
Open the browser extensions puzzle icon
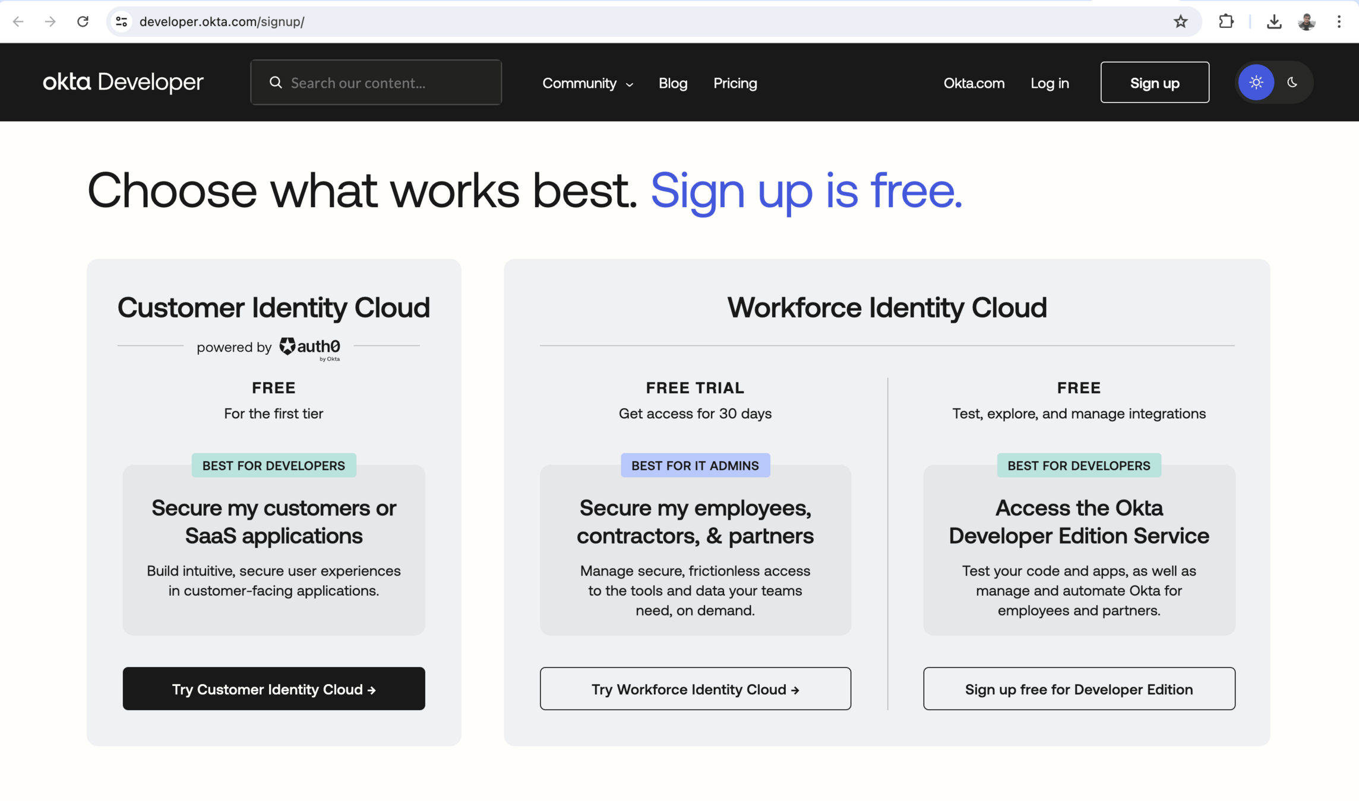click(x=1226, y=22)
